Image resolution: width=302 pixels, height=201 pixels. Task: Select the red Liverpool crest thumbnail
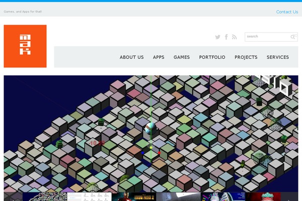[x=263, y=197]
